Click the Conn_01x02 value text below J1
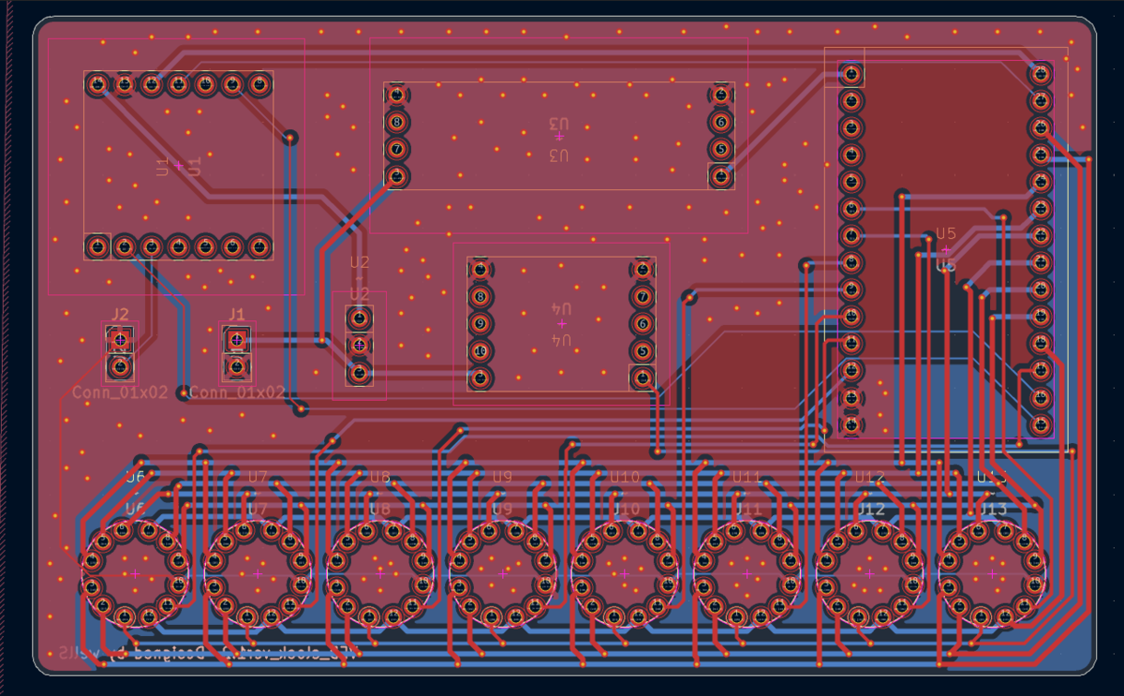The width and height of the screenshot is (1124, 696). (x=237, y=392)
